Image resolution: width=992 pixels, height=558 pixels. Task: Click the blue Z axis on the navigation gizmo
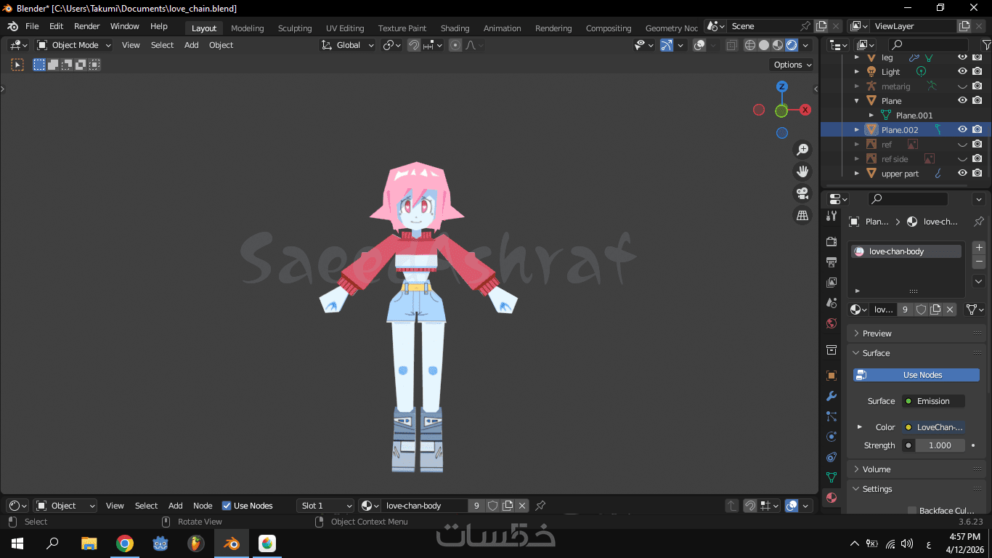[x=782, y=86]
